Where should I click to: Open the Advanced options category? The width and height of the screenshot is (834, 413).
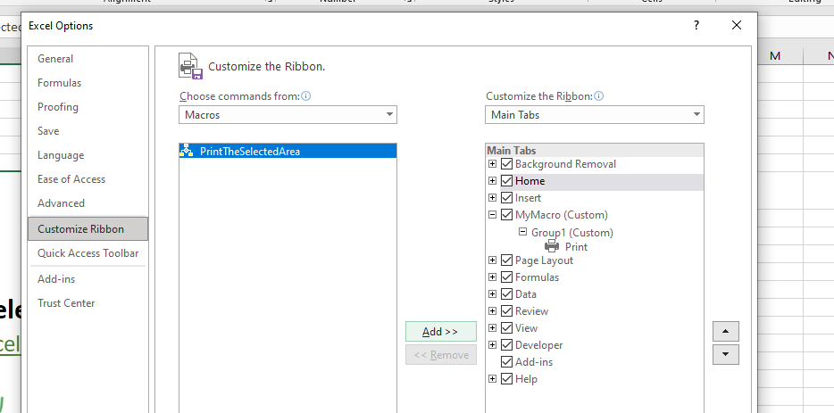(x=88, y=203)
